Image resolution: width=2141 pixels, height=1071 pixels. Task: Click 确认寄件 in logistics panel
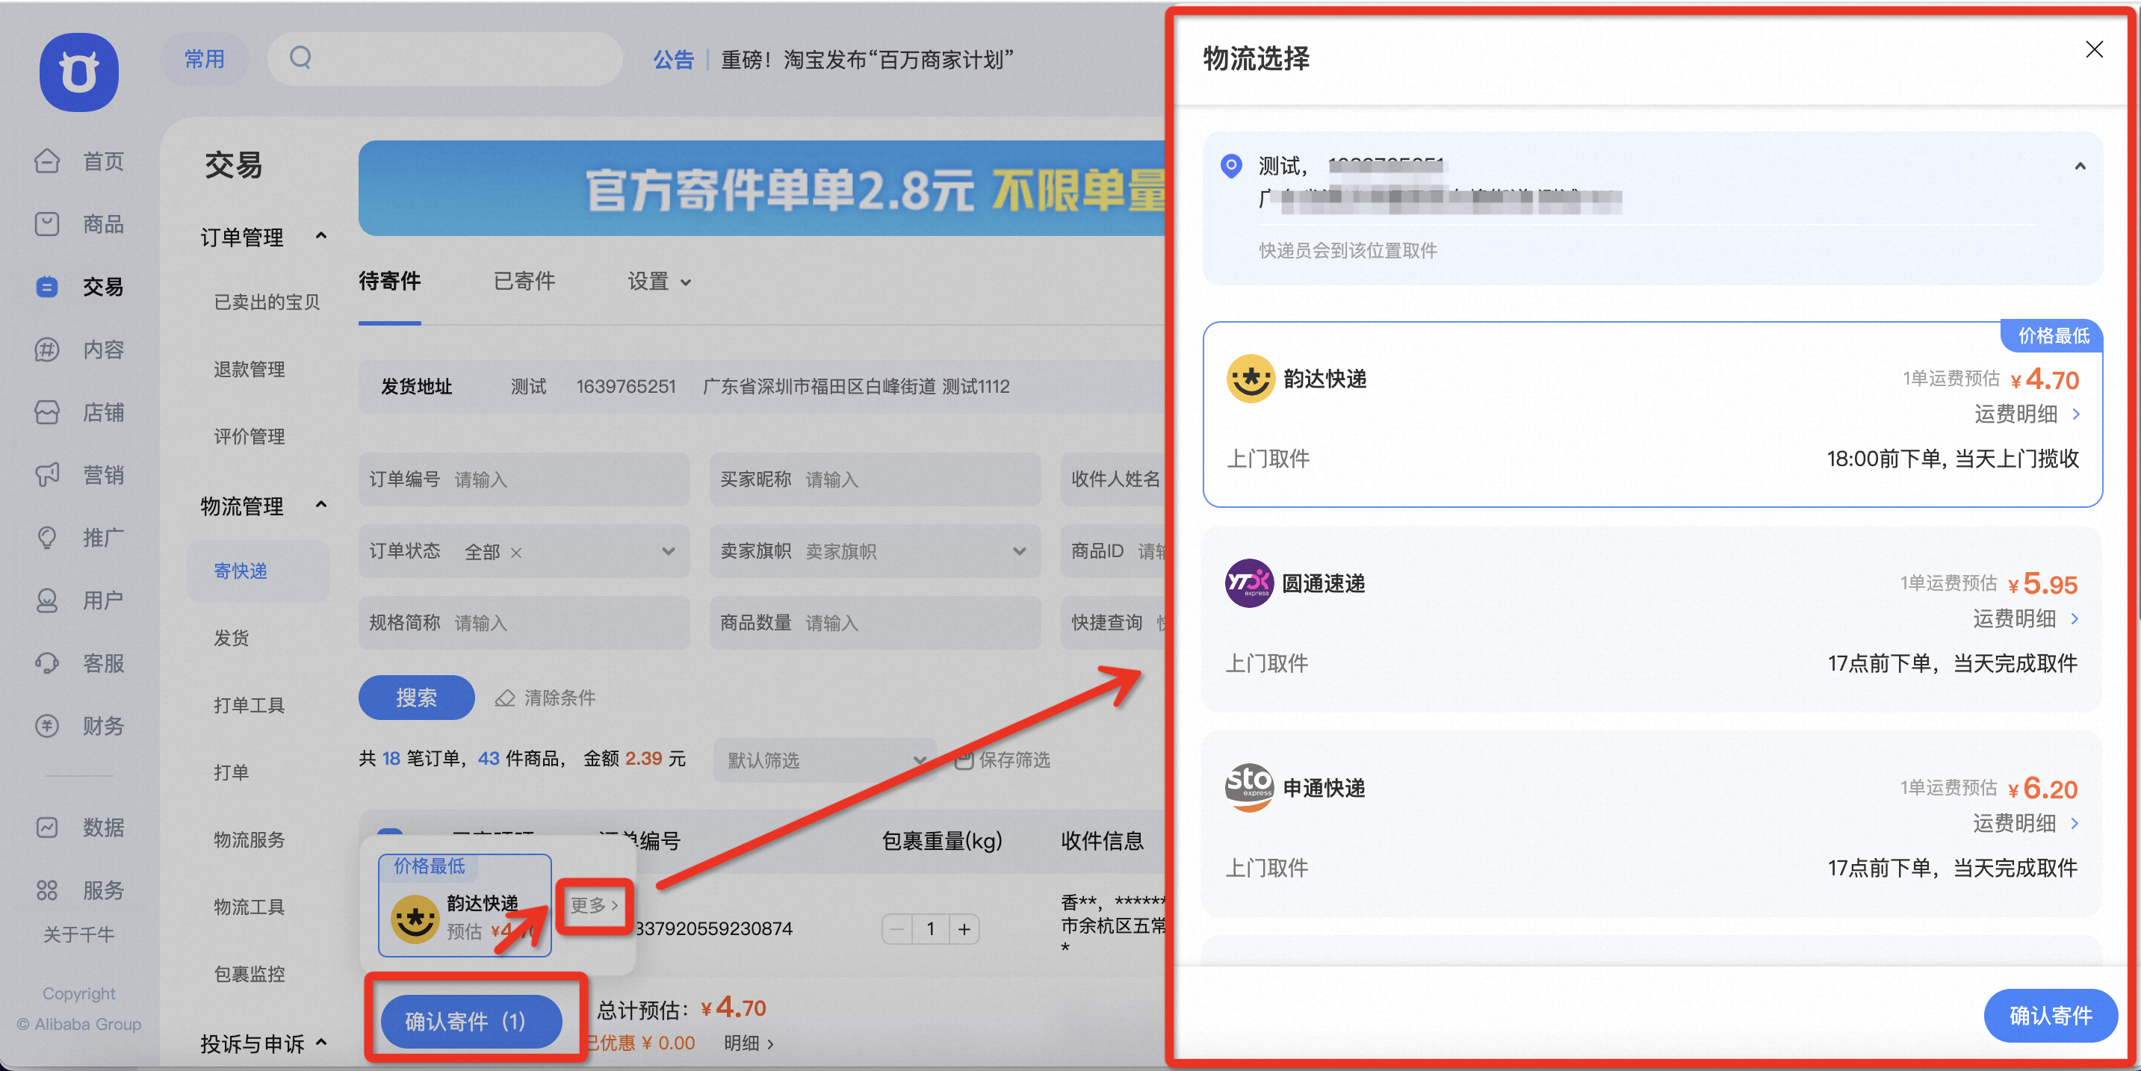(2051, 1015)
